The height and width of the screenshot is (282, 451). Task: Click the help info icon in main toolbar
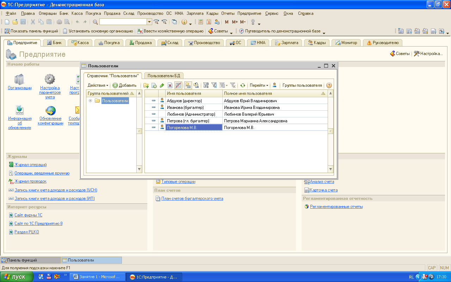184,22
